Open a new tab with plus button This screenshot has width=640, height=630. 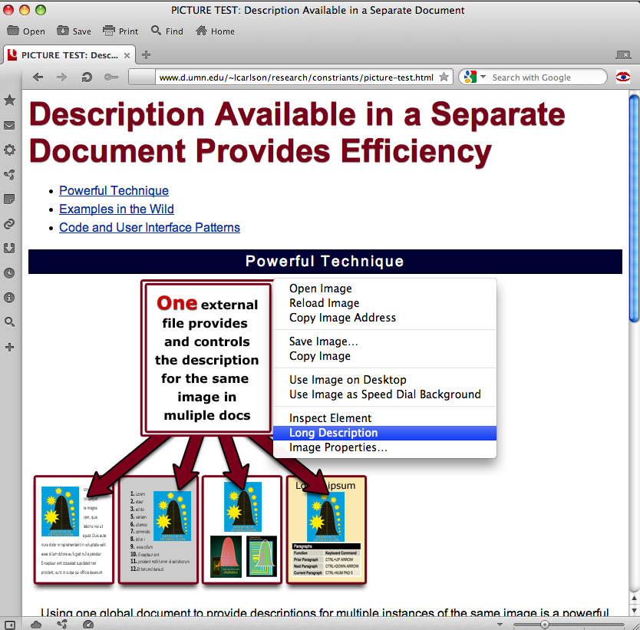click(x=147, y=54)
